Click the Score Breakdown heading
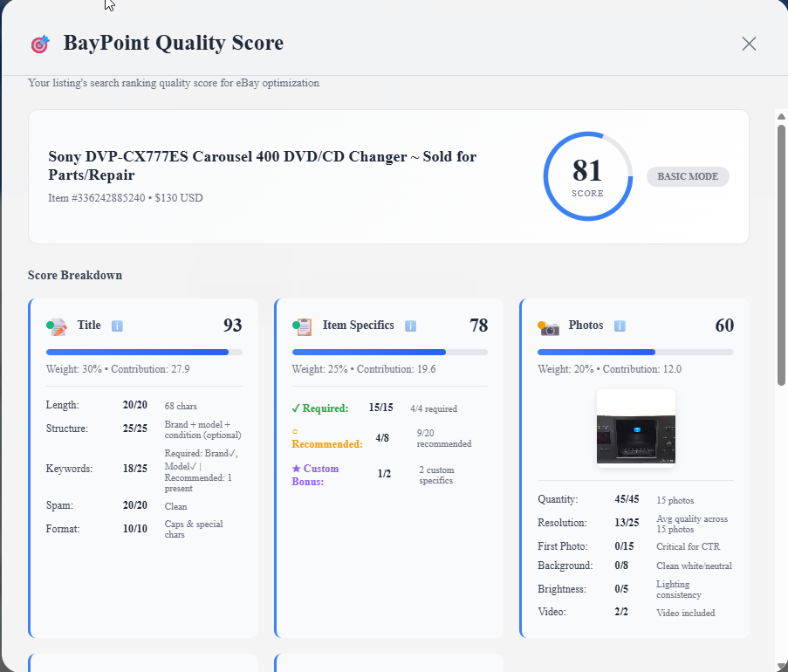Screen dimensions: 788x672 click(75, 275)
